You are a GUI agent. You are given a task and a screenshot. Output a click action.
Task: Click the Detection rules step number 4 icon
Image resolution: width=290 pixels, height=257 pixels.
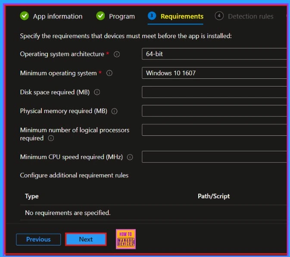[x=219, y=16]
